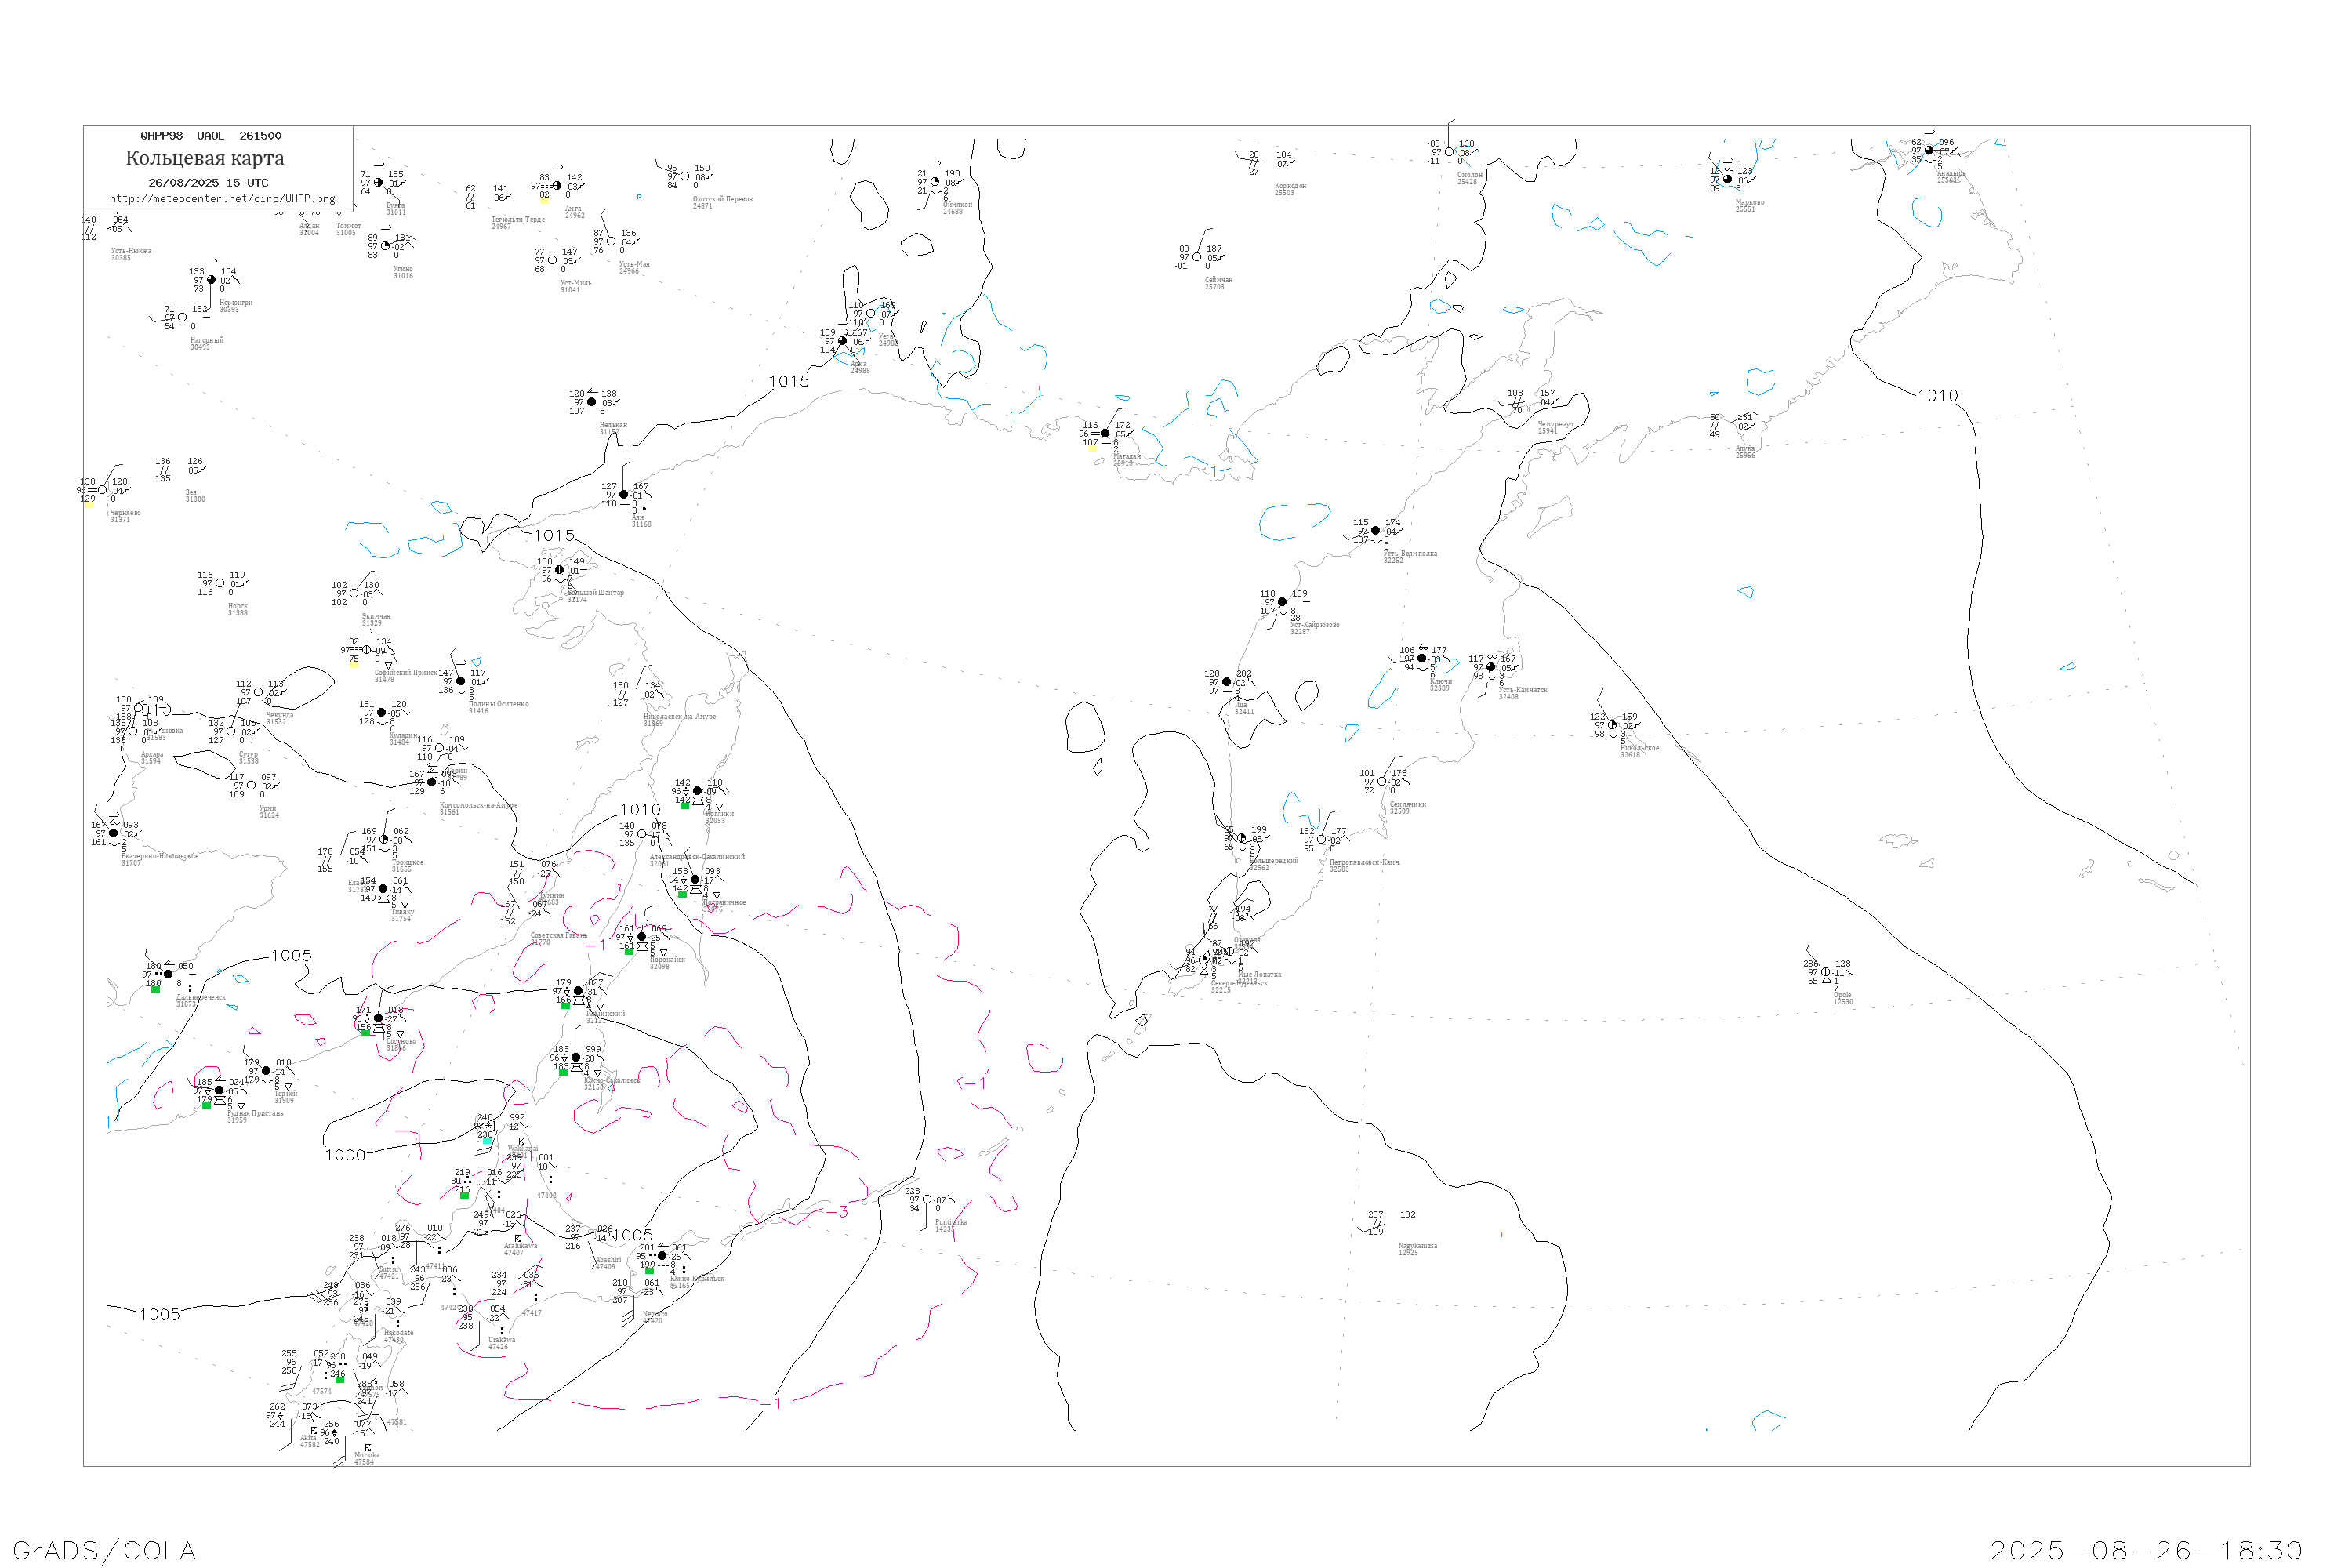Click the Ключи station filled circle

click(1422, 658)
